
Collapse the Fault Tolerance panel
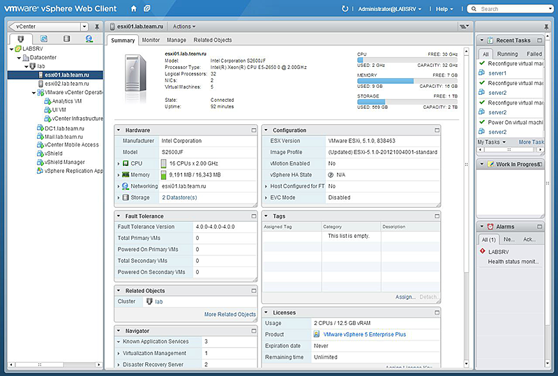(119, 216)
